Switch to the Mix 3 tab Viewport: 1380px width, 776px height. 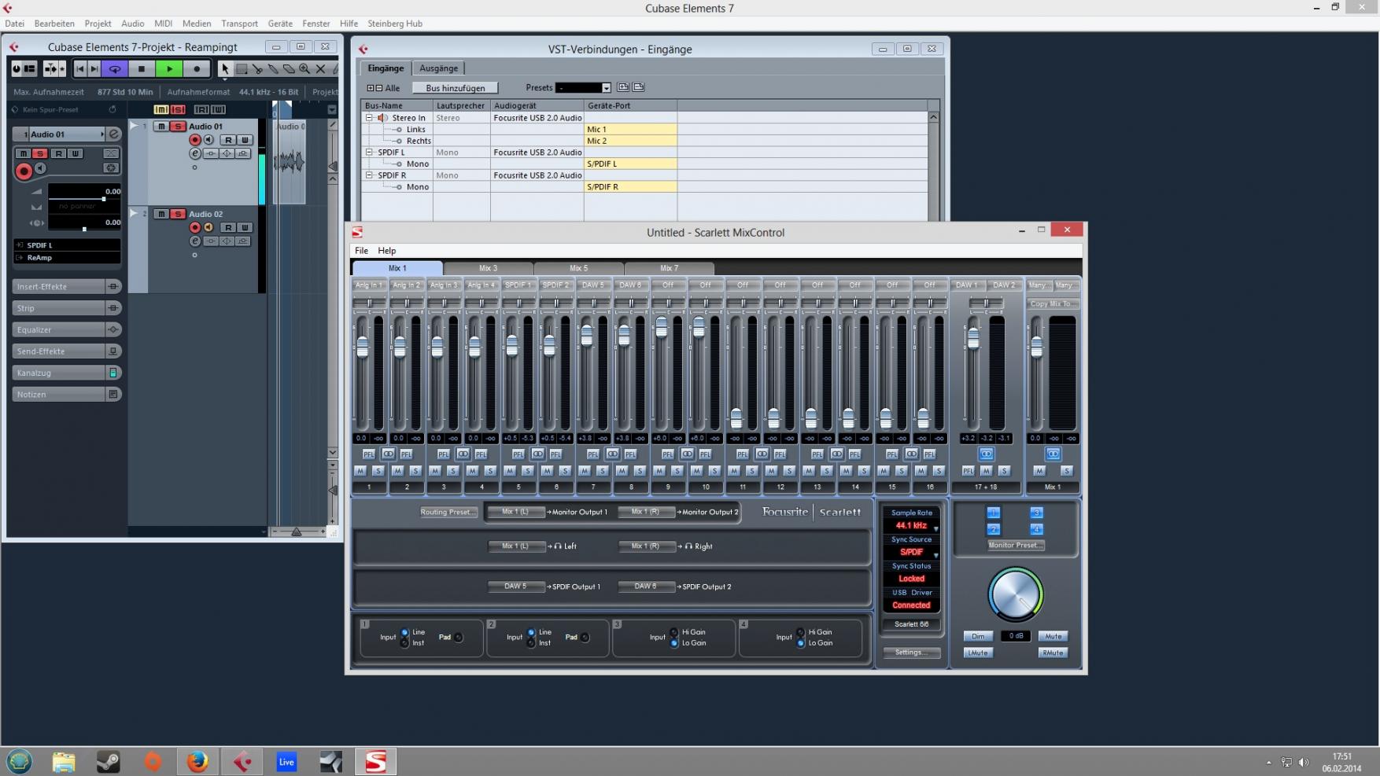pyautogui.click(x=488, y=268)
